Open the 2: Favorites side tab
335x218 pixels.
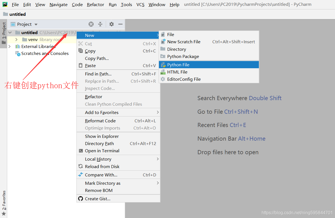tap(4, 202)
